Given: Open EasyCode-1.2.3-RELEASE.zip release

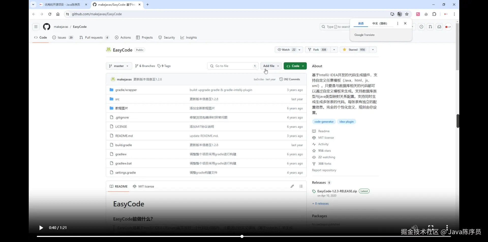Looking at the screenshot, I should pos(337,191).
